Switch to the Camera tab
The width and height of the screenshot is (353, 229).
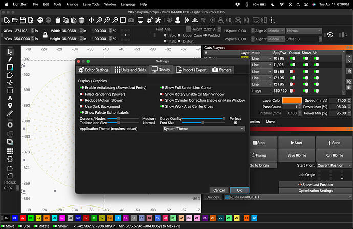(x=222, y=70)
